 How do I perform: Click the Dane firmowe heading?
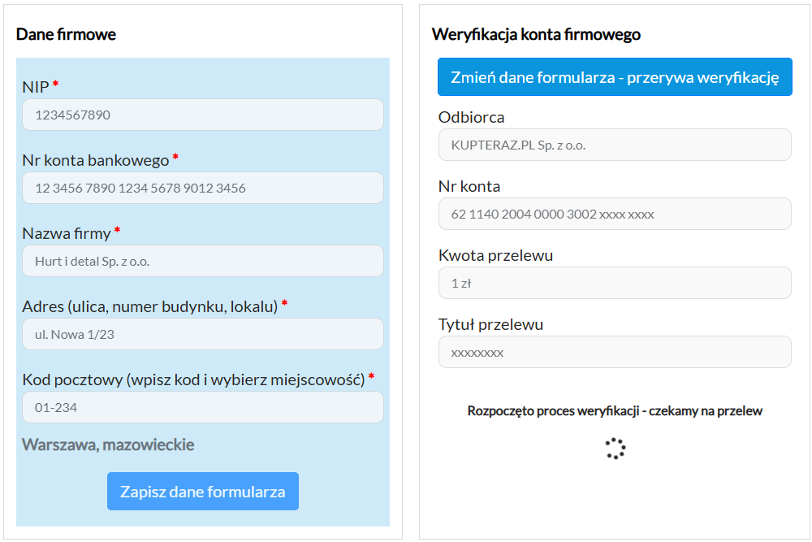tap(68, 35)
